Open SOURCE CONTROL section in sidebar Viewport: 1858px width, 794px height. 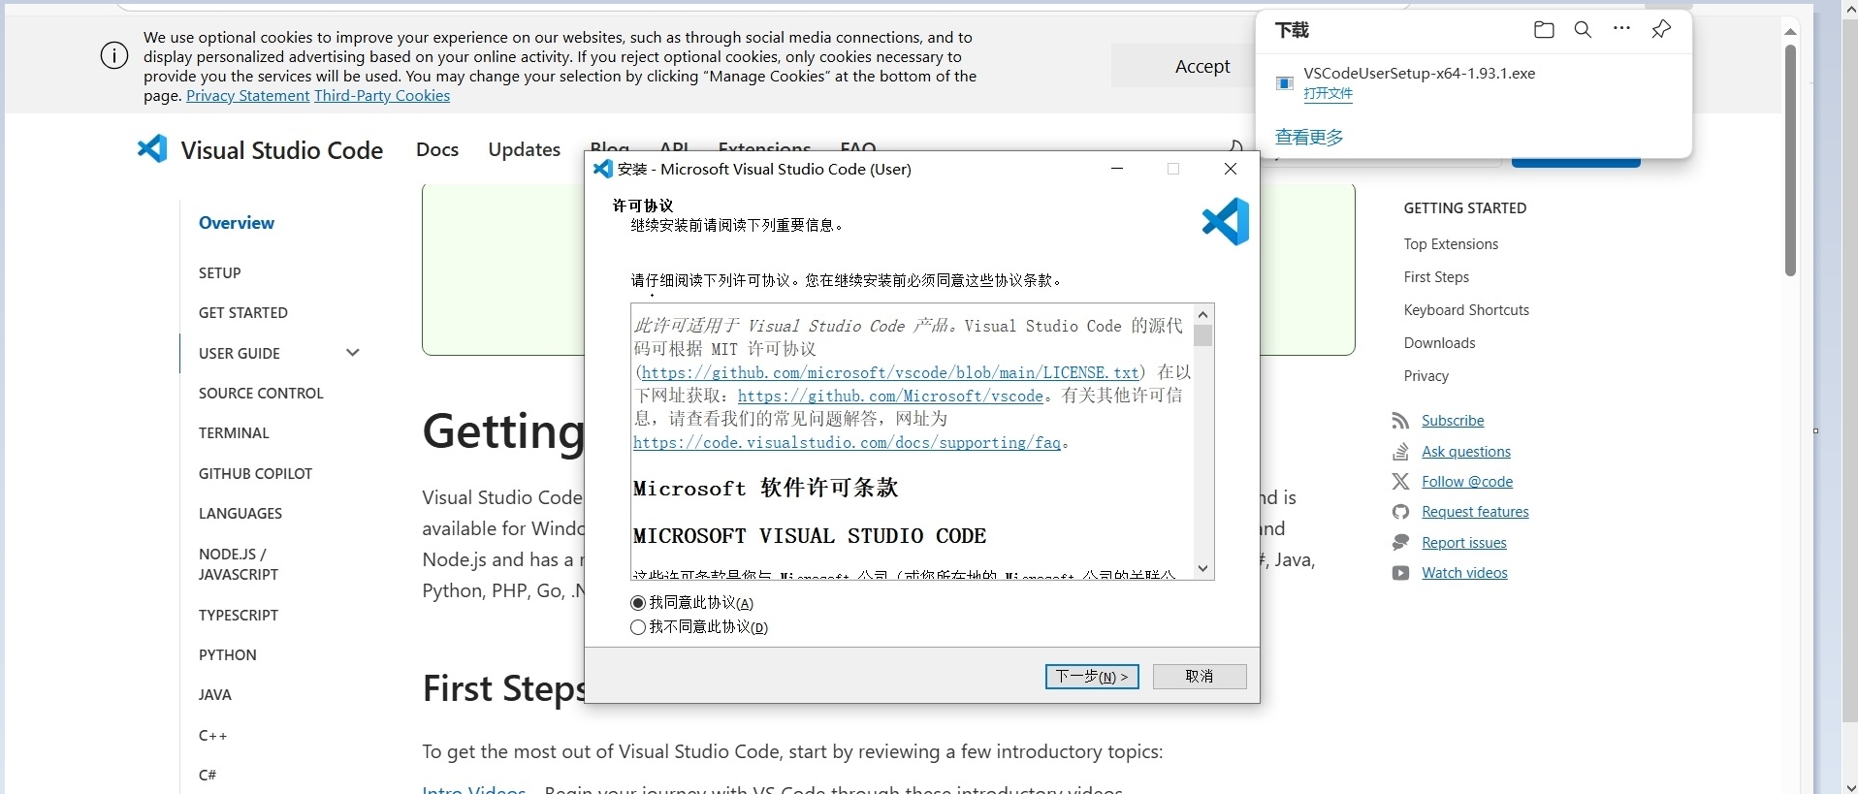pos(261,394)
